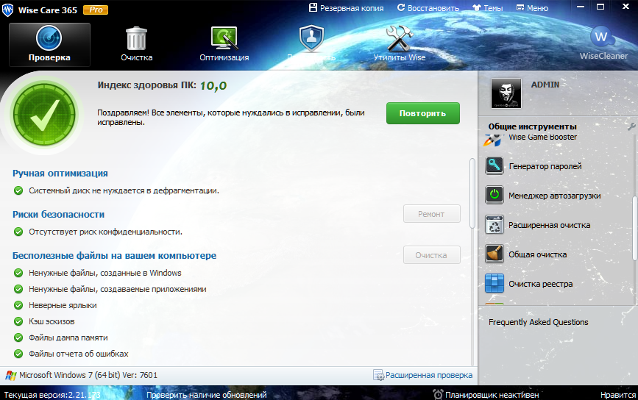
Task: Open Frequently Asked Questions
Action: point(539,322)
